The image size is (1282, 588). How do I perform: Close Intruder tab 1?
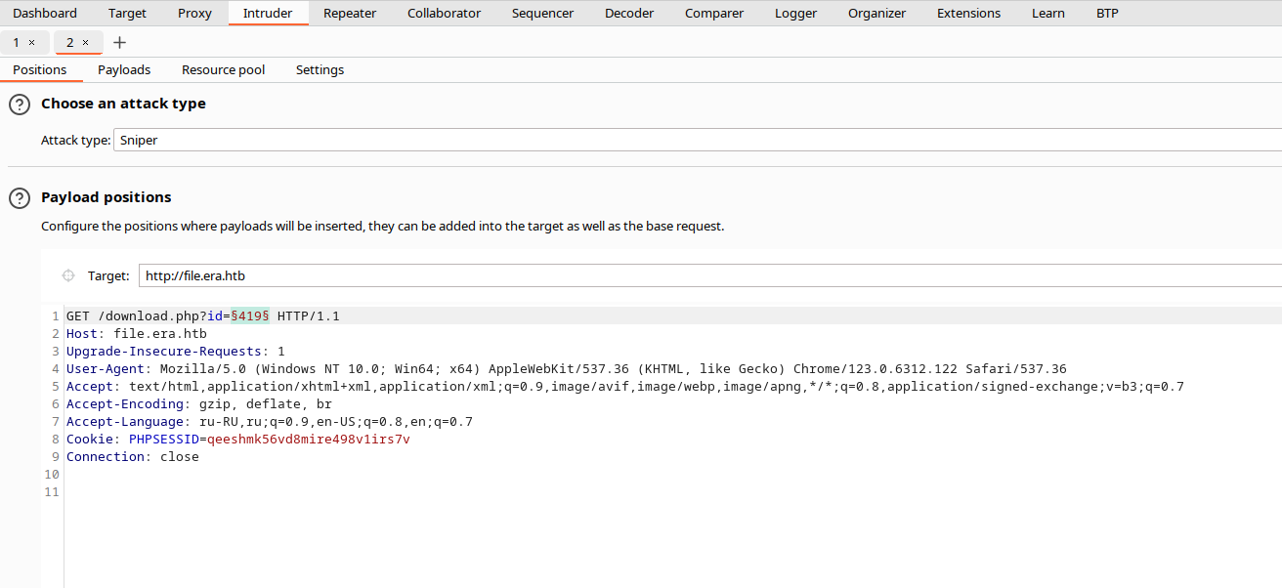[32, 43]
